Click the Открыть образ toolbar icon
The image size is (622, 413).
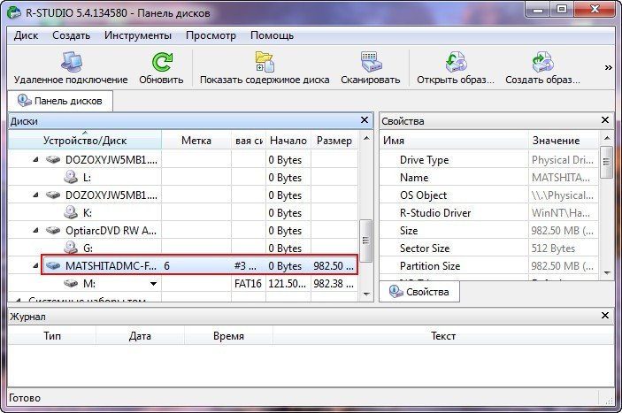pyautogui.click(x=456, y=61)
